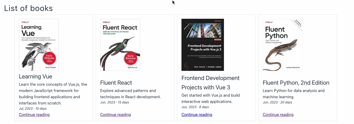Click the 'Fluent Python, 2nd Edition' title
Viewport: 354px width, 124px height.
[x=296, y=83]
